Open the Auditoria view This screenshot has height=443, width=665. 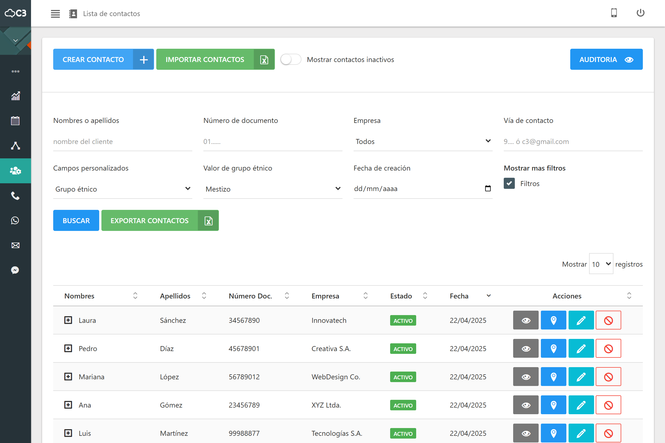pos(606,59)
